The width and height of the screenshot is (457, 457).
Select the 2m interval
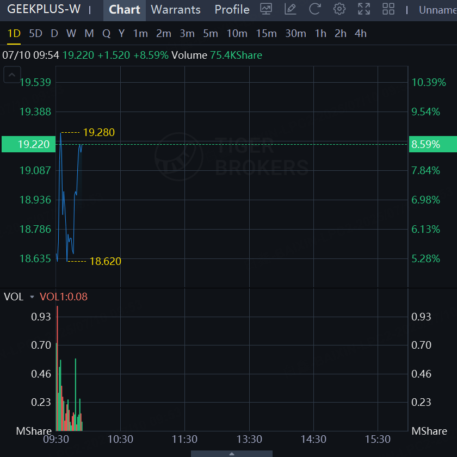(164, 34)
